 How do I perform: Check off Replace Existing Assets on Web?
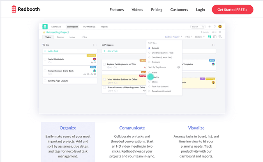coord(104,64)
